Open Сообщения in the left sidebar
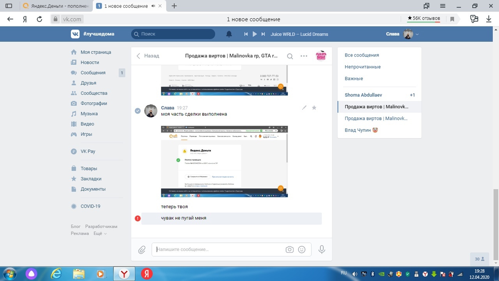The image size is (499, 281). [93, 73]
